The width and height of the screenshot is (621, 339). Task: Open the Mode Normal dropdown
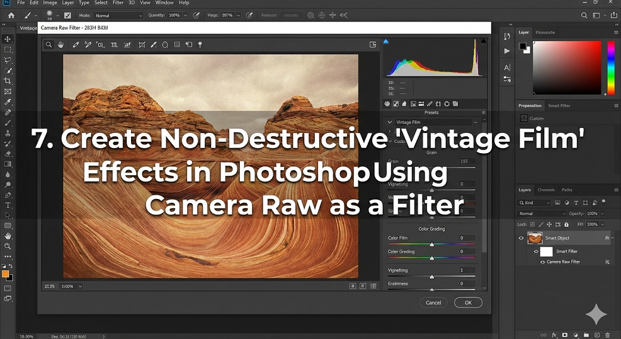(x=118, y=16)
